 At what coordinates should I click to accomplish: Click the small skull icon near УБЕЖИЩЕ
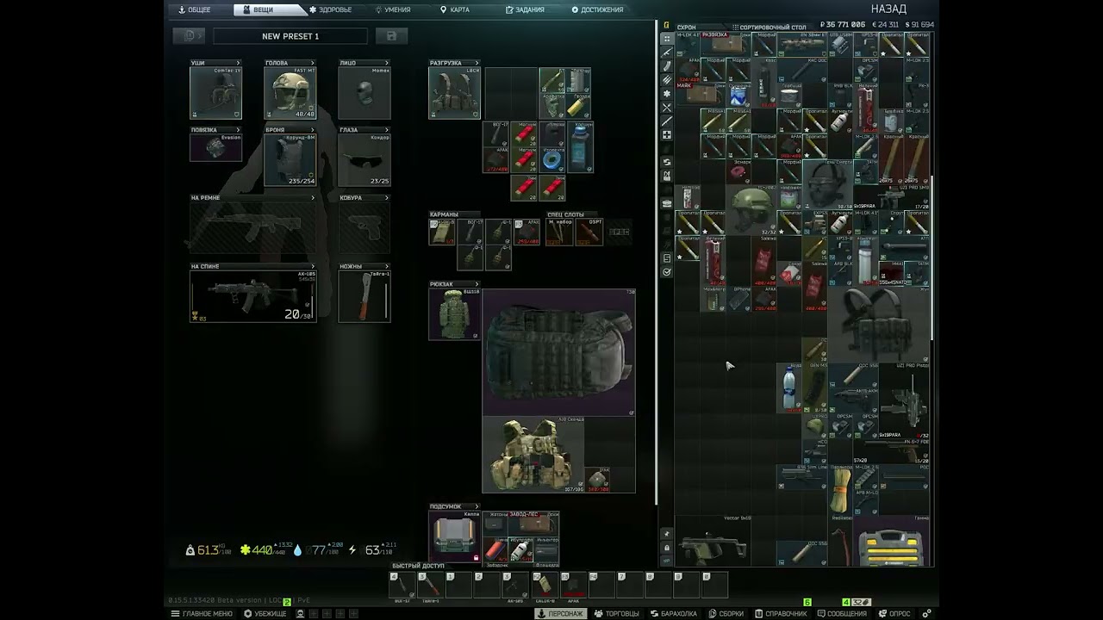coord(300,614)
